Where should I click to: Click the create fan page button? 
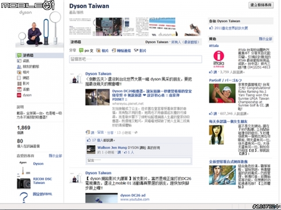click(261, 5)
